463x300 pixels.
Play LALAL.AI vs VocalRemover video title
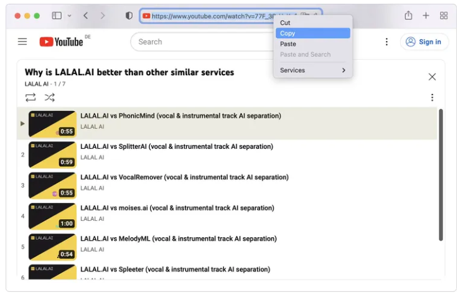point(185,177)
